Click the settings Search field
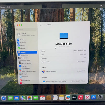 pos(27,29)
